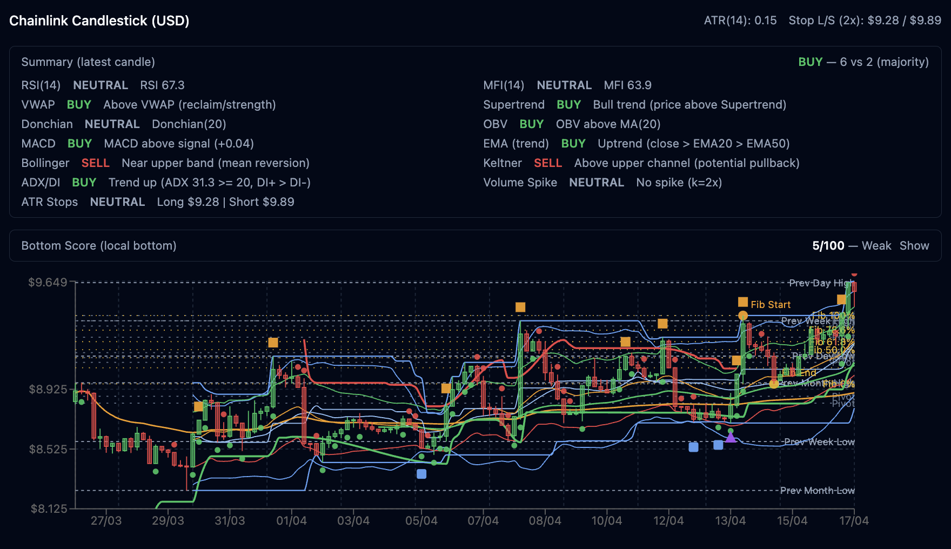The image size is (951, 549).
Task: Click the purple triangle marker on the chart
Action: (x=731, y=437)
